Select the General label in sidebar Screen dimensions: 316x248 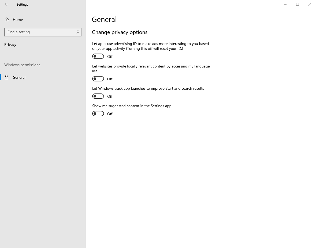19,77
